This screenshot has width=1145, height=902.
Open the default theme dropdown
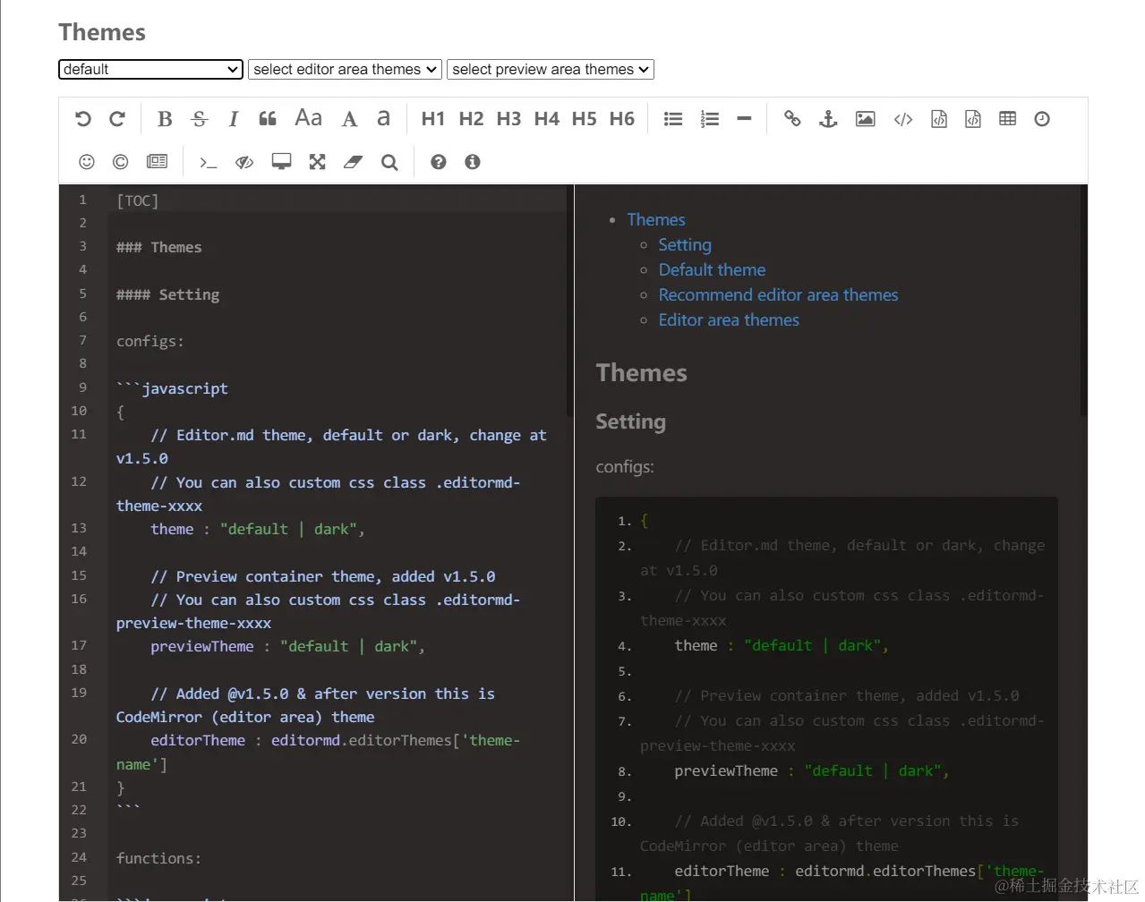pos(150,69)
